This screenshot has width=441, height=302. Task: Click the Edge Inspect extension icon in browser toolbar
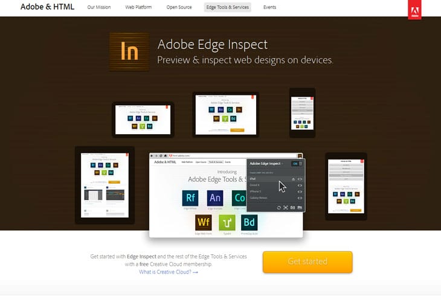coord(300,155)
